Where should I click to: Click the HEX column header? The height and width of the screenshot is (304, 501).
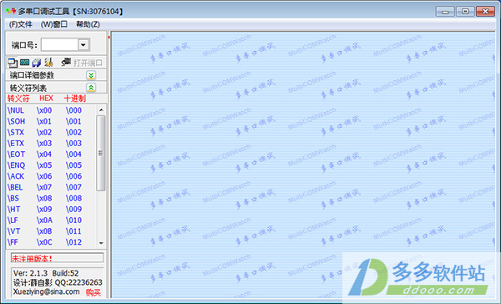click(x=46, y=99)
